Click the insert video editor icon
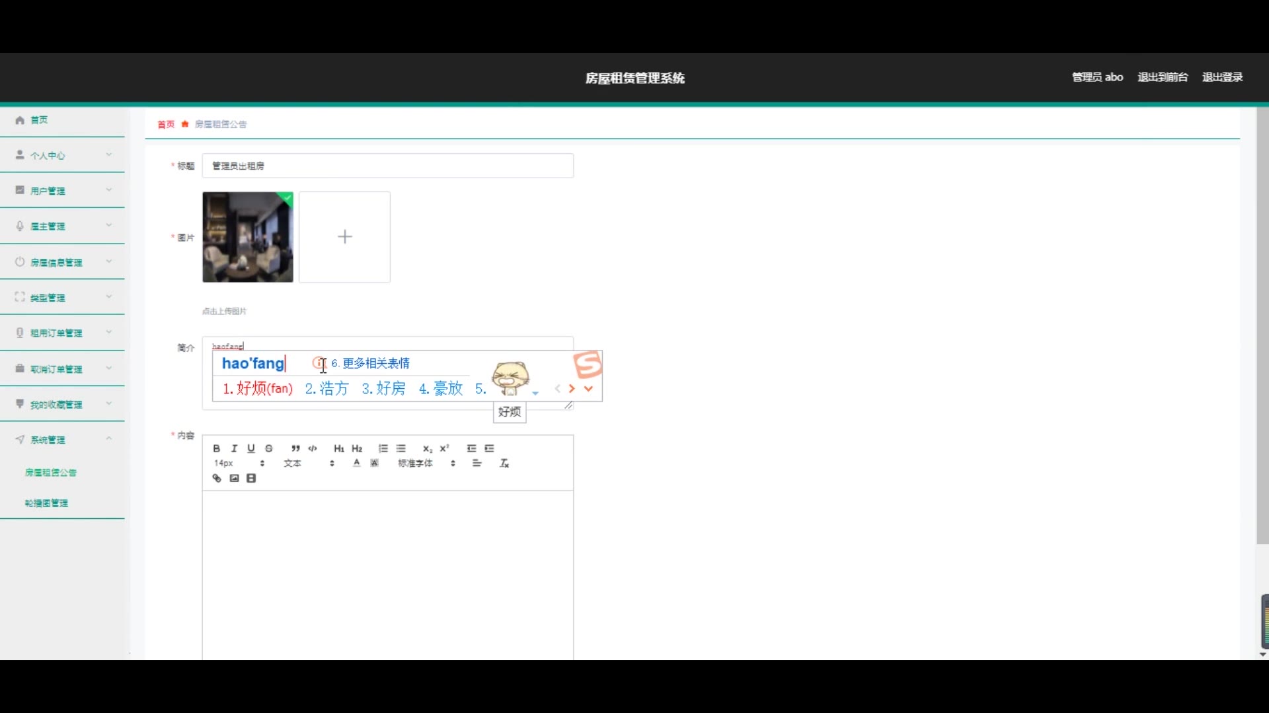Screen dimensions: 1269x713 pos(251,479)
